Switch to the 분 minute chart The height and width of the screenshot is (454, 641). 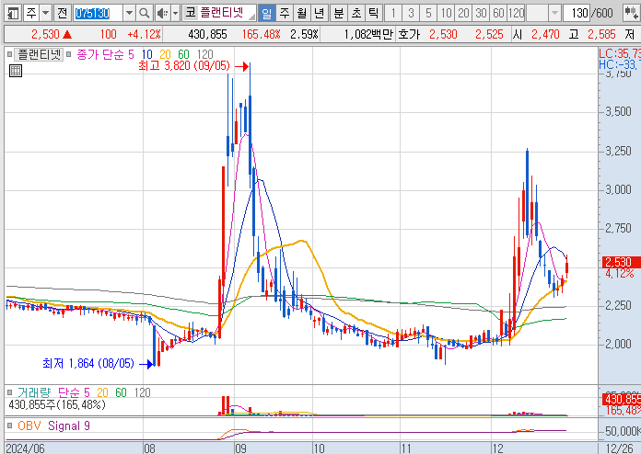pos(339,14)
